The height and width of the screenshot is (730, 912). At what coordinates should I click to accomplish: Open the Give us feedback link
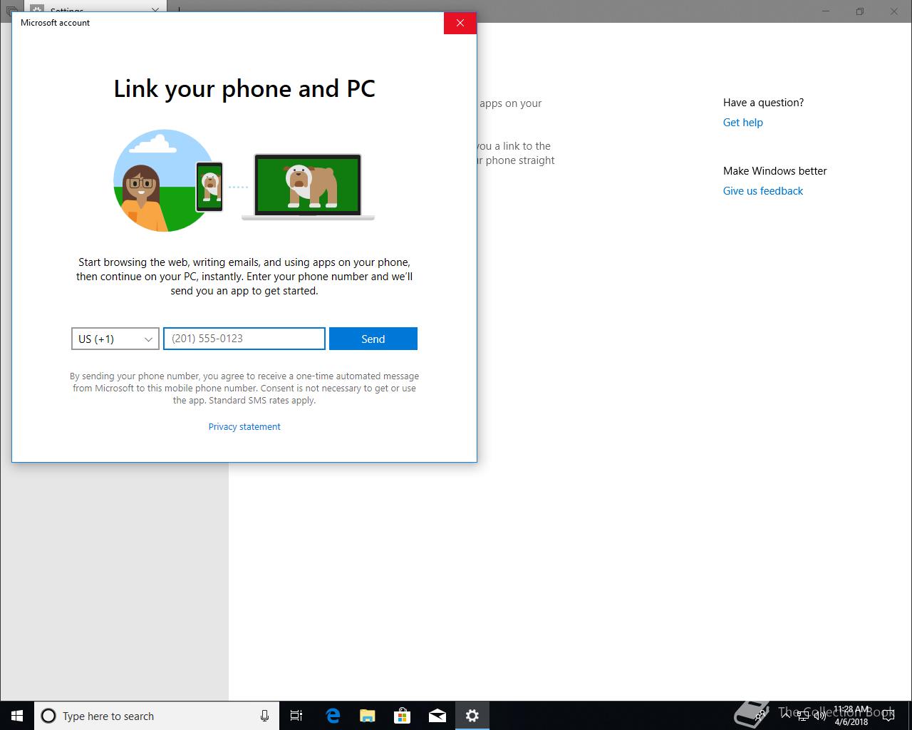coord(763,190)
